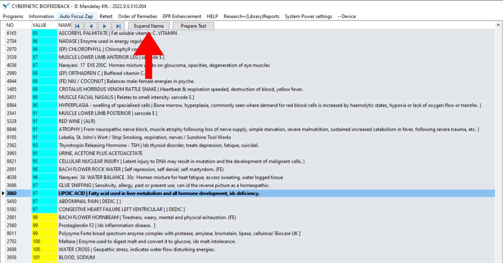This screenshot has height=263, width=503.
Task: Click row selector arrow beside 3860
Action: [3, 193]
